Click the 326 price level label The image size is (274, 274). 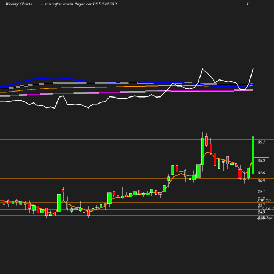coord(261,173)
